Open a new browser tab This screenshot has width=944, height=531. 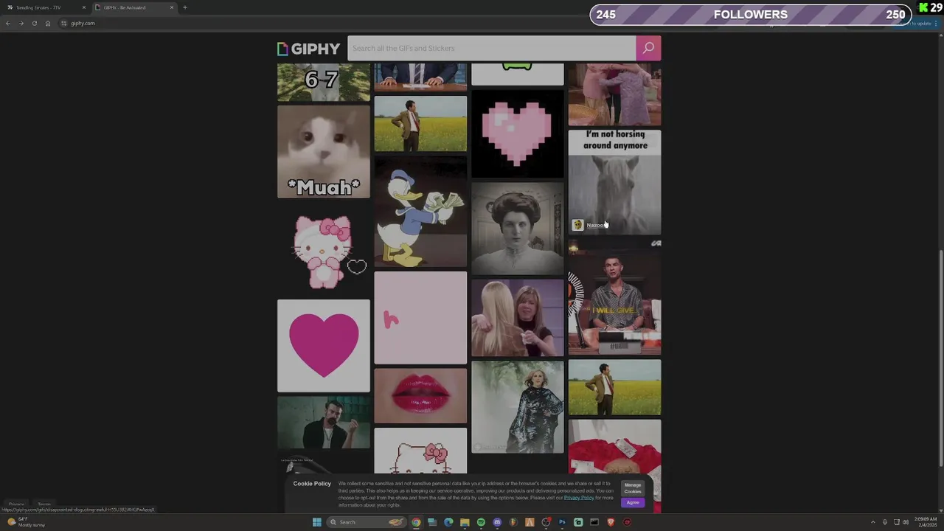pos(185,7)
